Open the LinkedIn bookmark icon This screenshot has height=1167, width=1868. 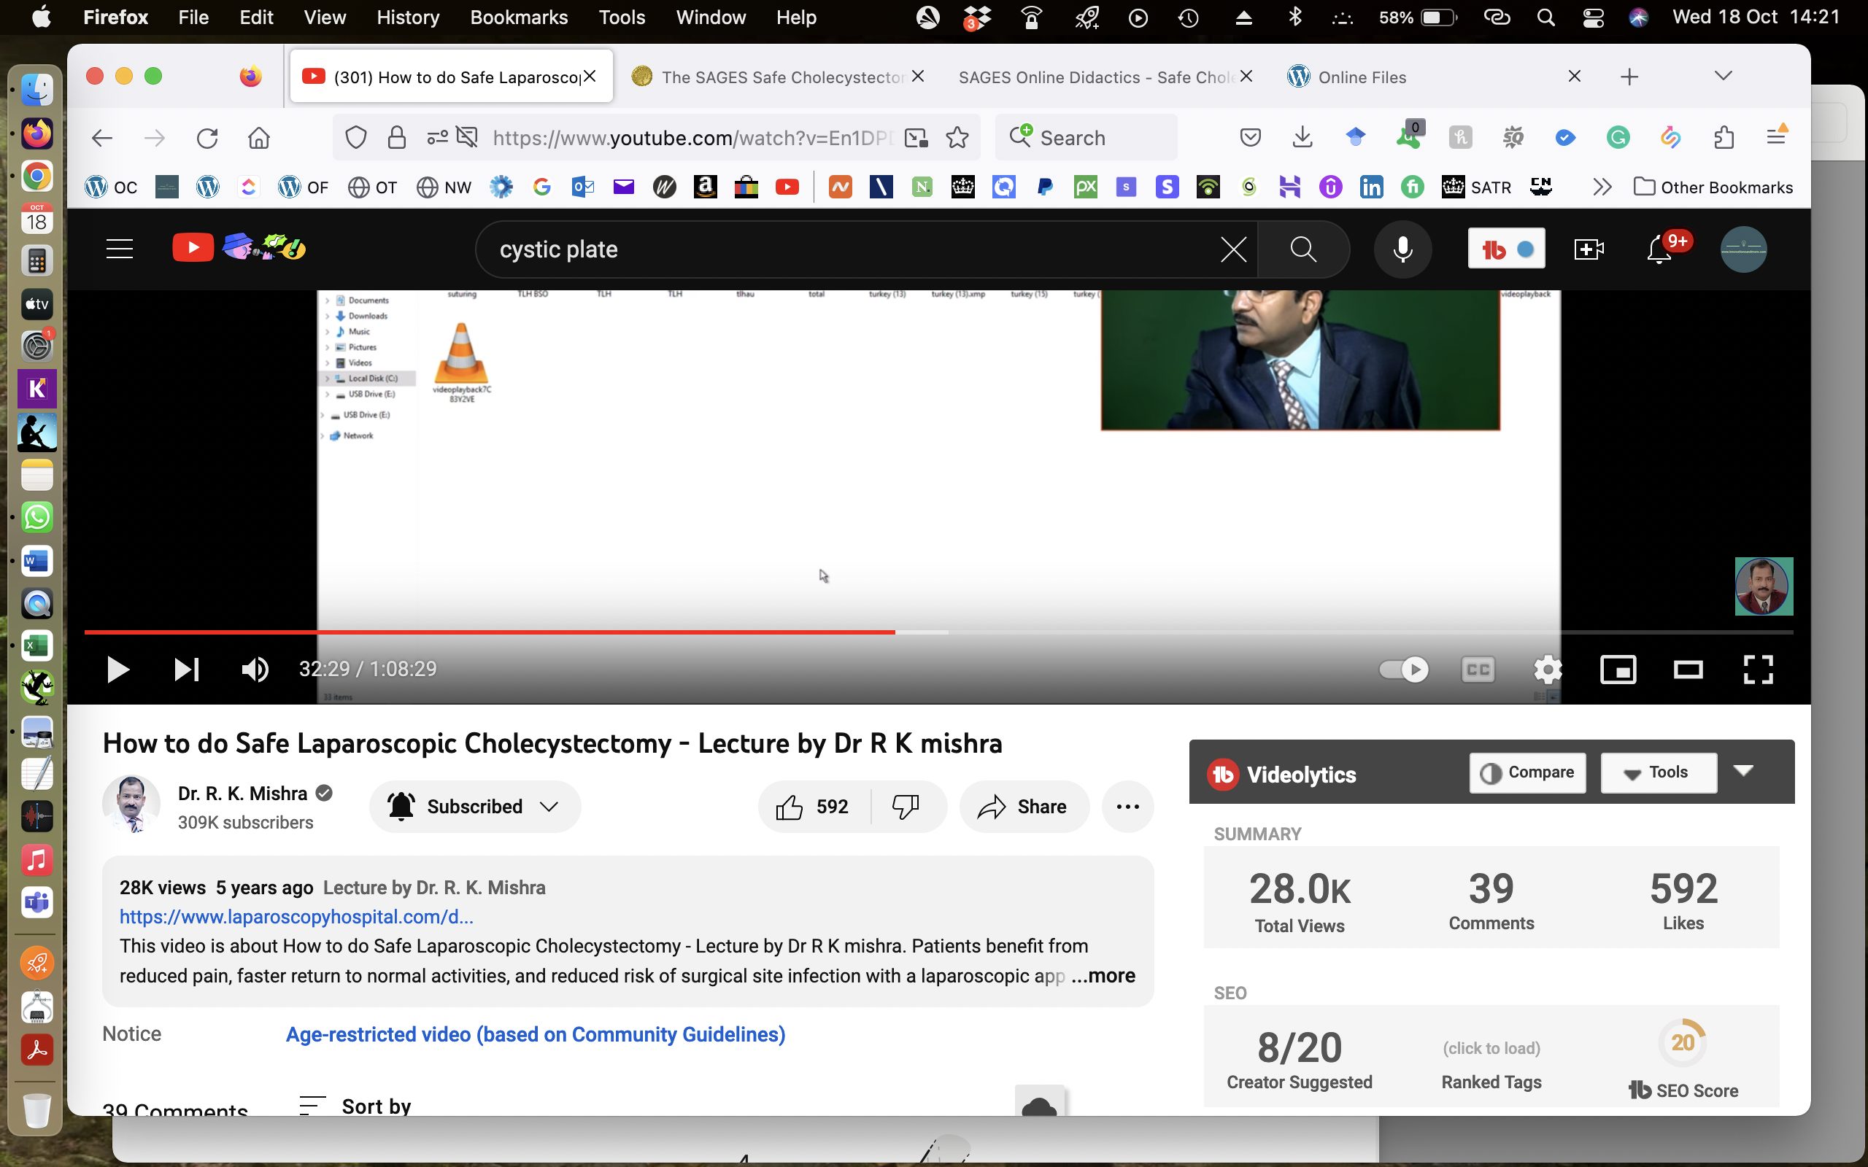pos(1372,187)
